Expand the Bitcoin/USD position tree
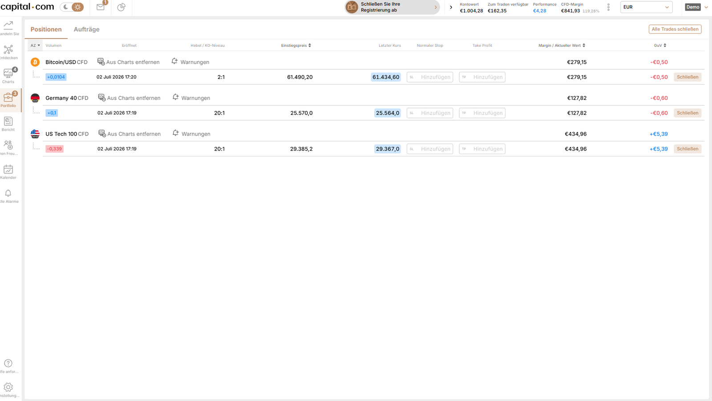Viewport: 712px width, 401px height. pos(36,75)
